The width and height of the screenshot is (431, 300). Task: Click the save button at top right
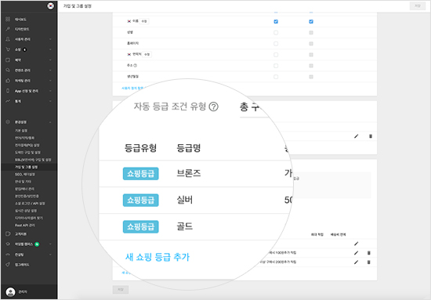tap(418, 5)
